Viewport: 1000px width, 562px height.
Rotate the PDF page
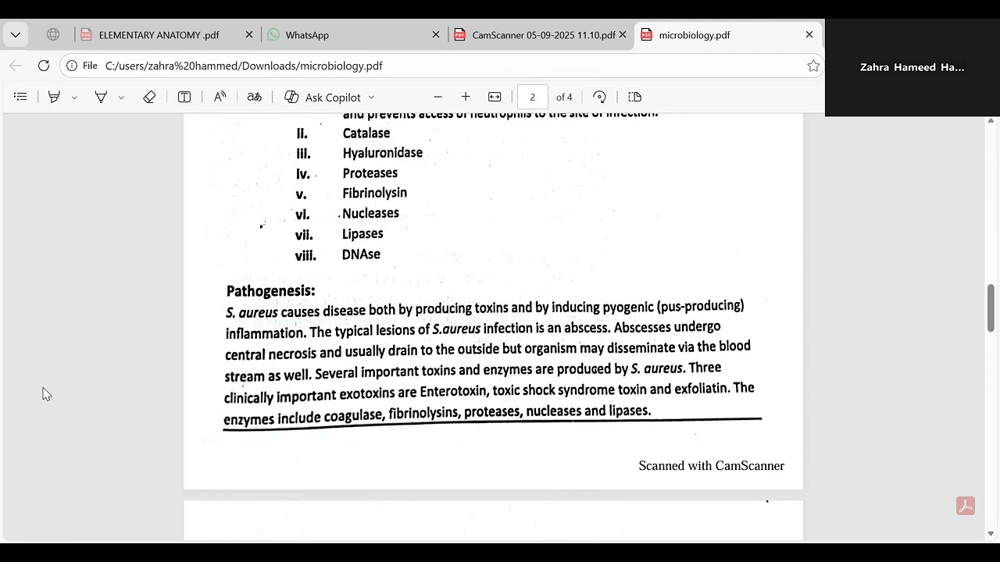(x=599, y=97)
